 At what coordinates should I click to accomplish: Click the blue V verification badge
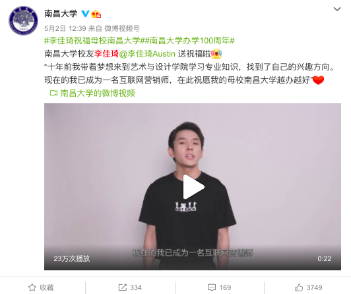[85, 14]
